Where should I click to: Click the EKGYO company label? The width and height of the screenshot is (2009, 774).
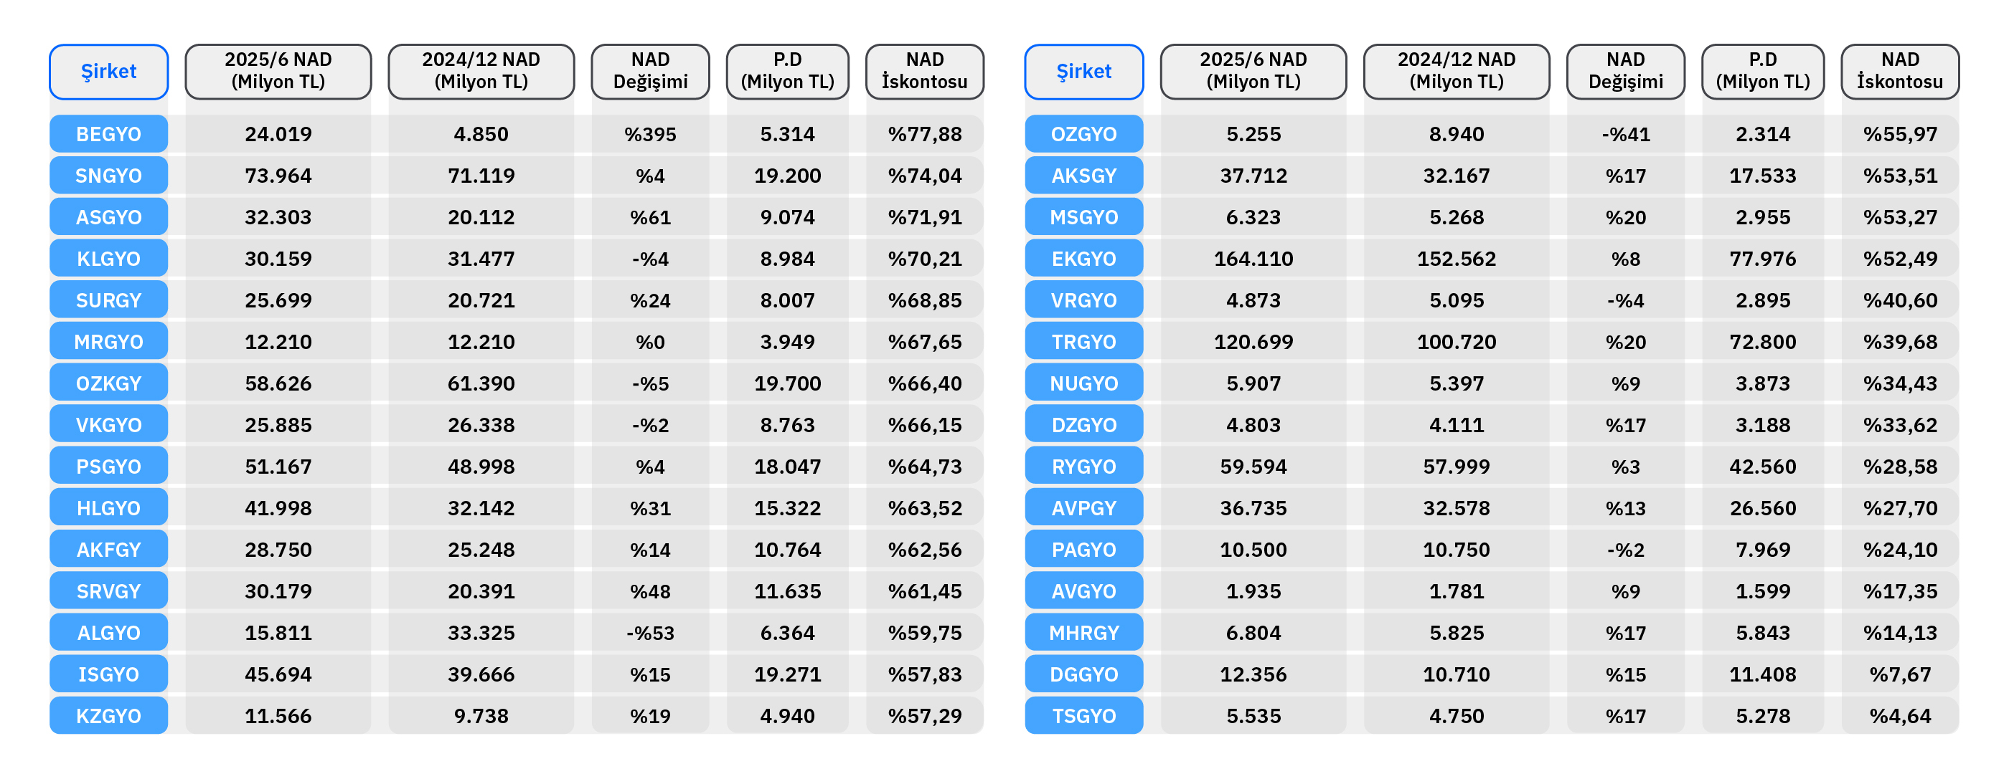[x=1083, y=259]
